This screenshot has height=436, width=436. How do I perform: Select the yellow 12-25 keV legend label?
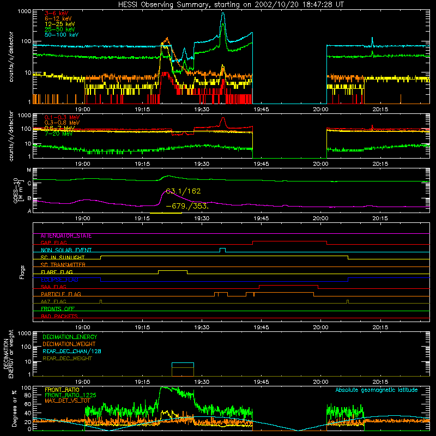(60, 24)
